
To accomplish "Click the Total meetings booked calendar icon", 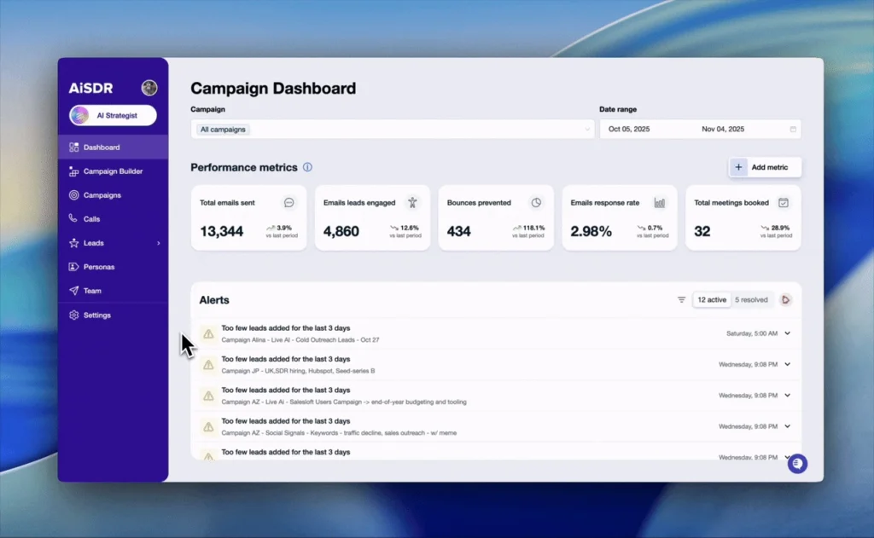I will (783, 203).
